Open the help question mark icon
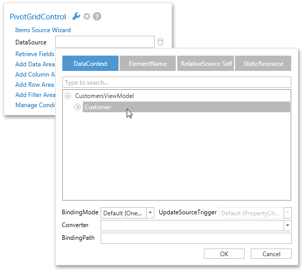305x273 pixels. pyautogui.click(x=97, y=16)
